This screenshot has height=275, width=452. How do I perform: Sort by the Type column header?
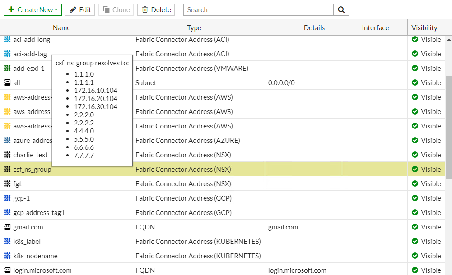point(194,28)
